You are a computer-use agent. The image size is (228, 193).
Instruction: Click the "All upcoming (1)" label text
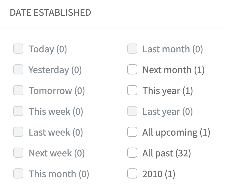pyautogui.click(x=176, y=132)
